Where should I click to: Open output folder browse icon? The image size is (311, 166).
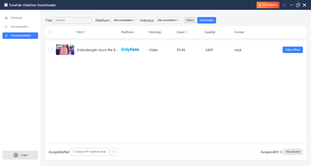point(114,152)
